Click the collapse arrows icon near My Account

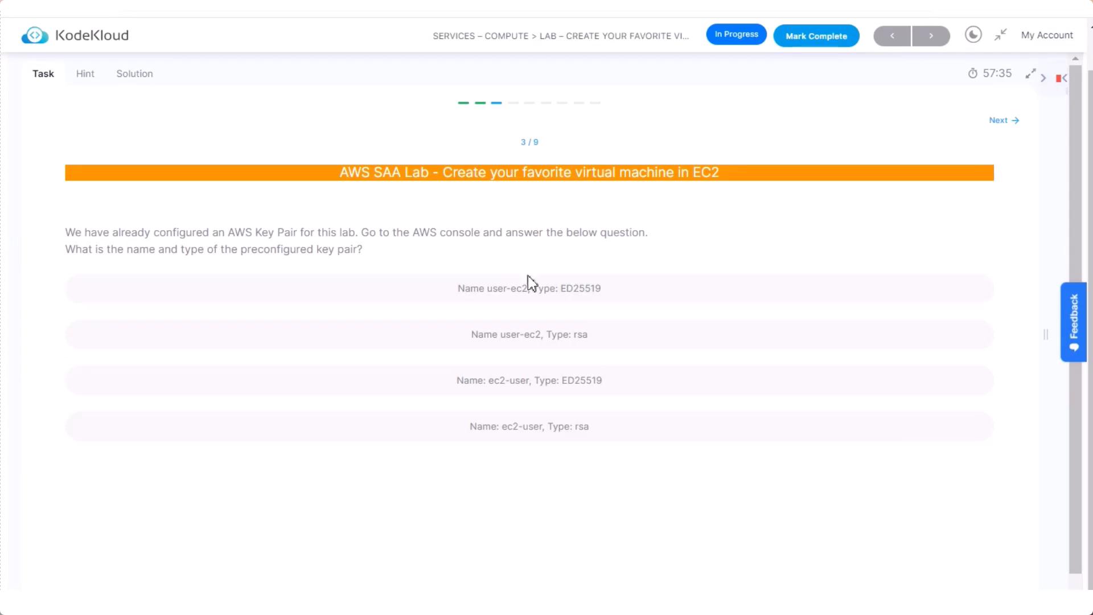point(1001,35)
